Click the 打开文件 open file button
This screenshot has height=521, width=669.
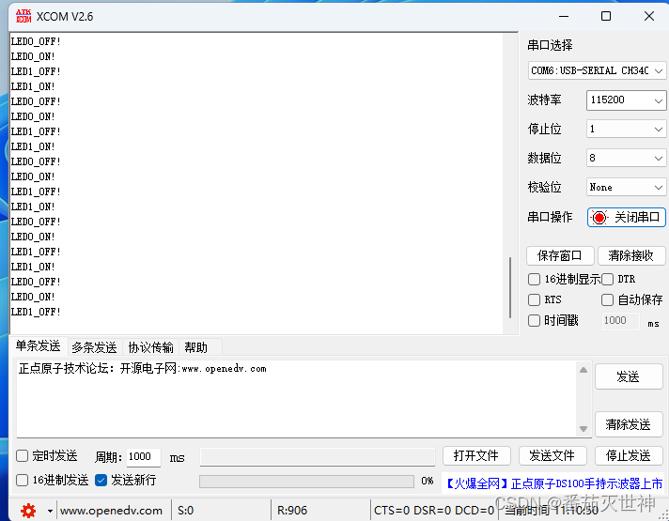coord(476,456)
